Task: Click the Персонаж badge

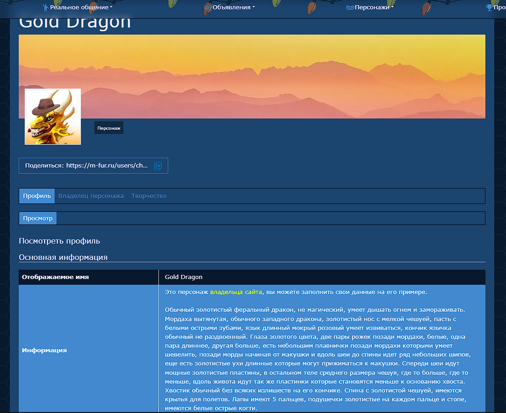Action: pos(109,128)
